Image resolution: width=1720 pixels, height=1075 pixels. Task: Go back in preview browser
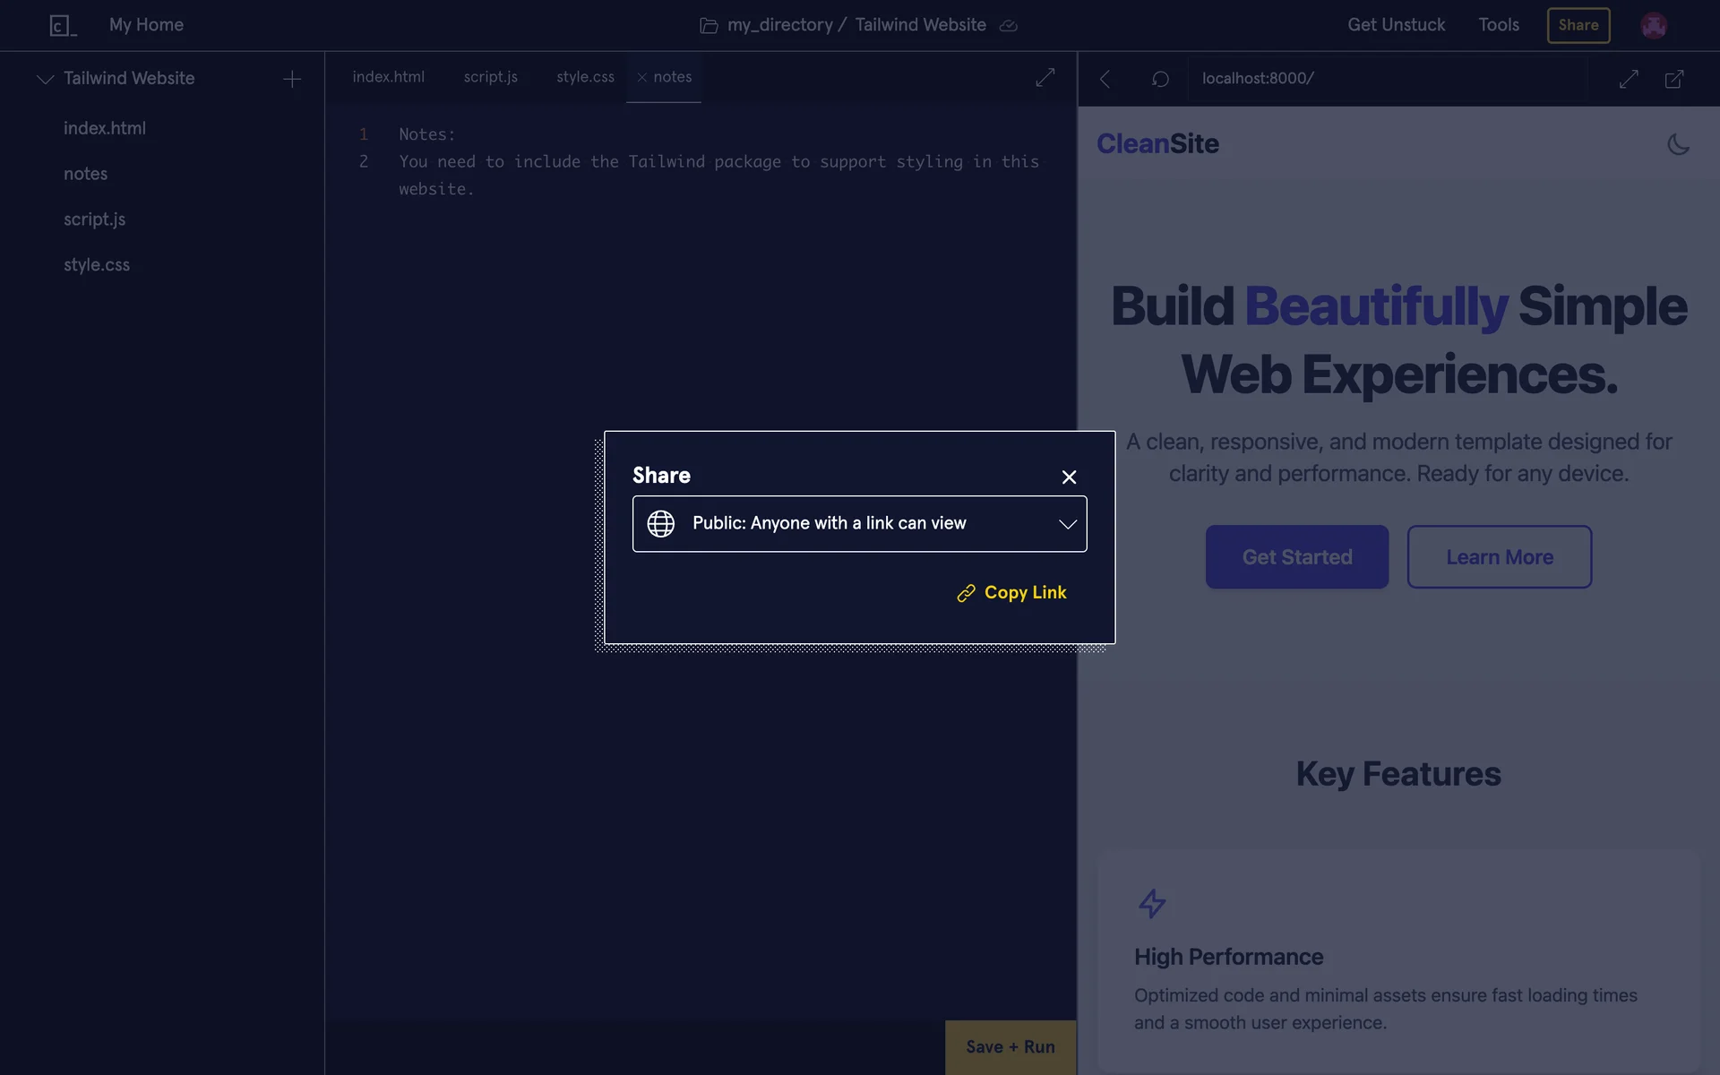coord(1105,79)
